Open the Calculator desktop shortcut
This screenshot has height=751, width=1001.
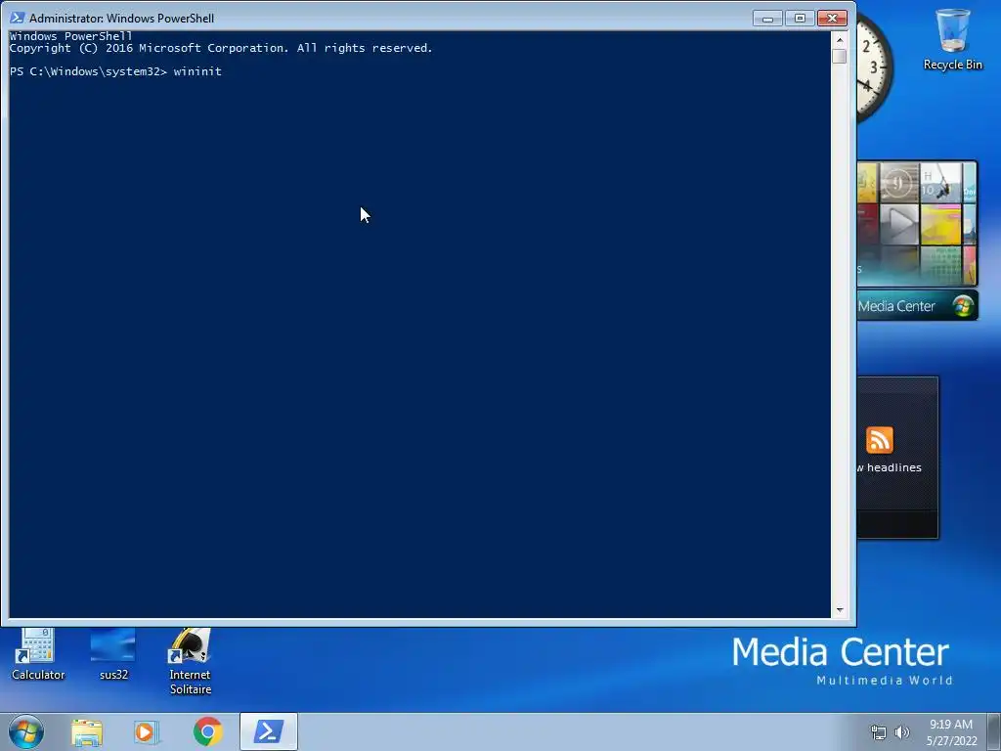38,654
